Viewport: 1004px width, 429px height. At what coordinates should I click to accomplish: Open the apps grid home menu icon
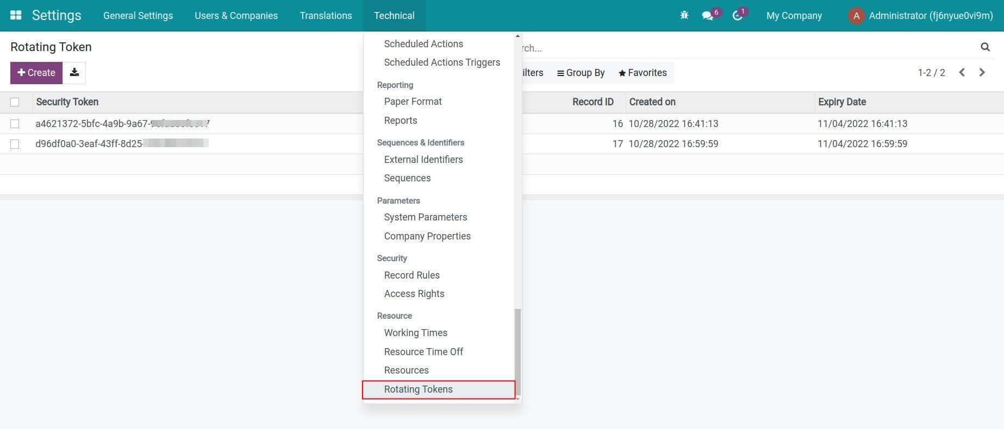point(16,15)
